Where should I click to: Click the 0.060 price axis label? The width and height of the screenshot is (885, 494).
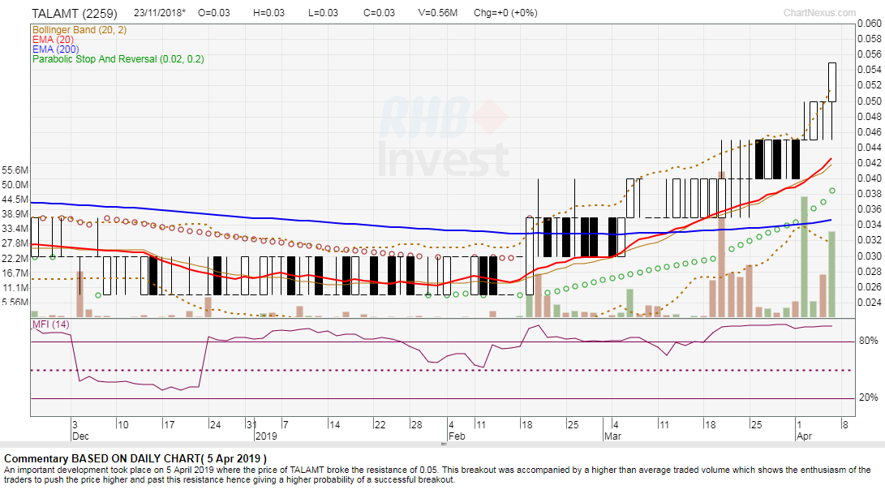(870, 24)
